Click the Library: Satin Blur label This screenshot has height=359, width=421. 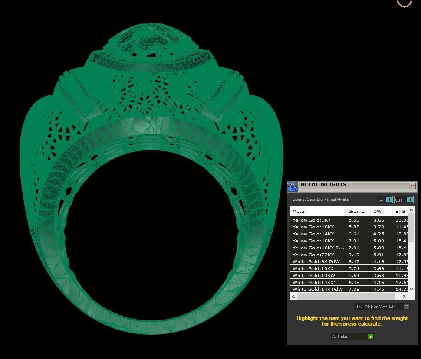coord(321,199)
